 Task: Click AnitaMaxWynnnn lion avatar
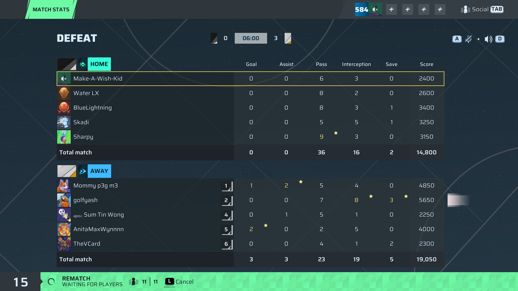64,229
